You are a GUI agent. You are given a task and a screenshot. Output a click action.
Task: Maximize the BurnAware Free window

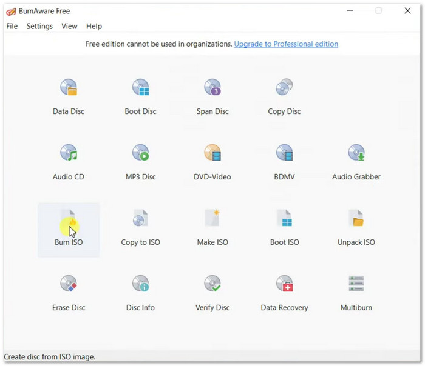click(x=379, y=10)
